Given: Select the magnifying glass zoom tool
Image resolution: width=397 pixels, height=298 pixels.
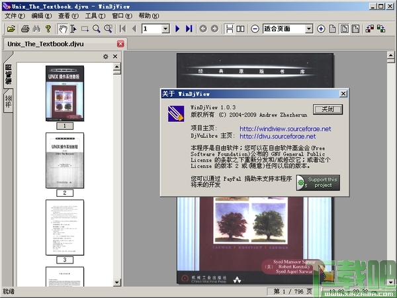Looking at the screenshot, I should [97, 29].
